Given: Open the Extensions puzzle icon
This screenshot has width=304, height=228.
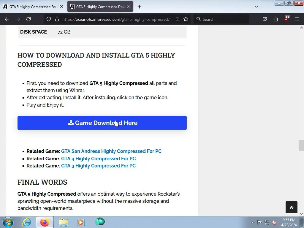Looking at the screenshot, I should 275,19.
